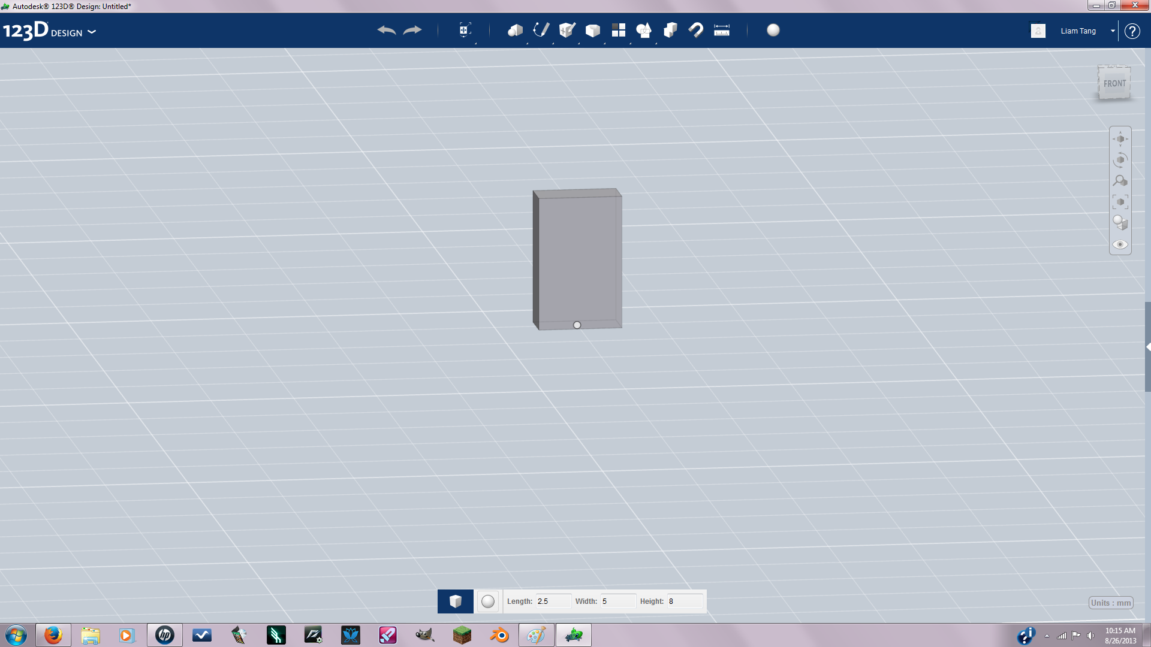Screen dimensions: 1151x647
Task: Open the Primitives tool menu
Action: (515, 30)
